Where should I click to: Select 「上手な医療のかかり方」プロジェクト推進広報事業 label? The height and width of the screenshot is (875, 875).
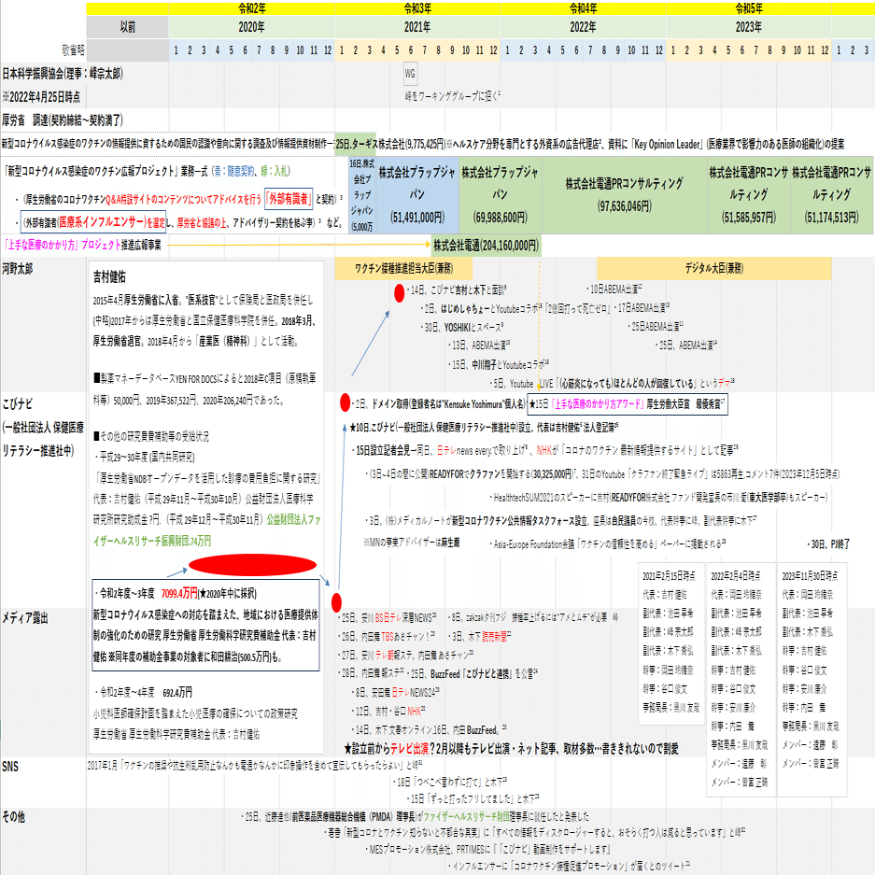point(82,245)
